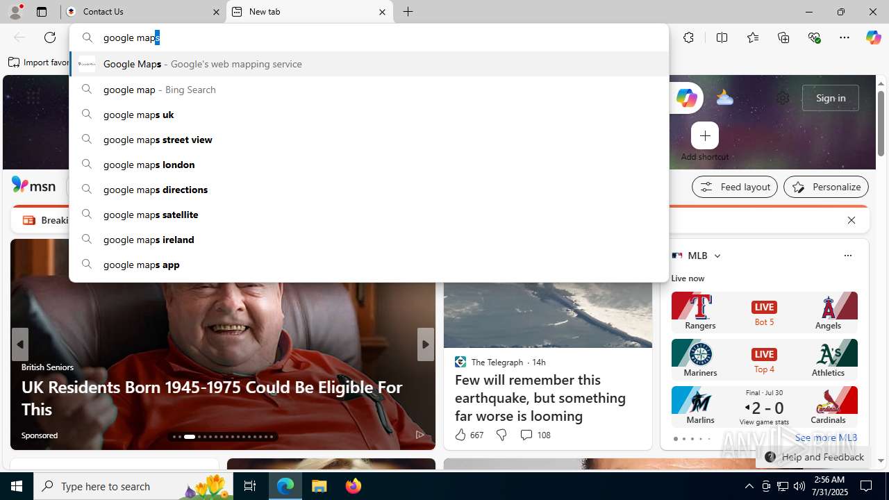Image resolution: width=889 pixels, height=500 pixels.
Task: Toggle split screen view
Action: [x=722, y=37]
